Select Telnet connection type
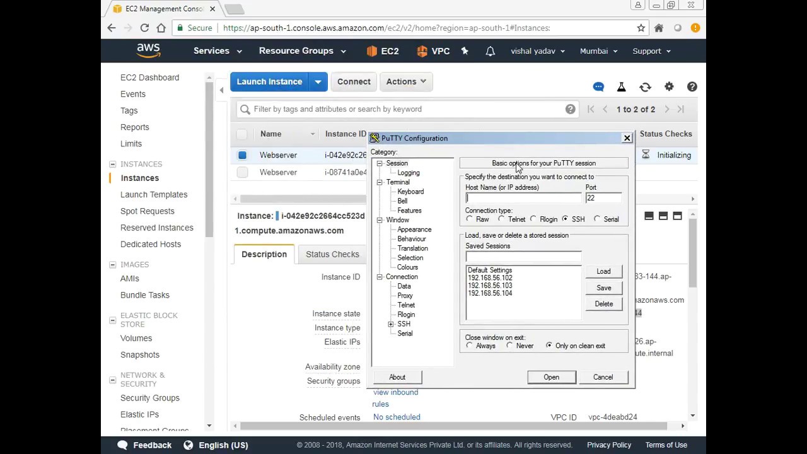807x454 pixels. (502, 219)
